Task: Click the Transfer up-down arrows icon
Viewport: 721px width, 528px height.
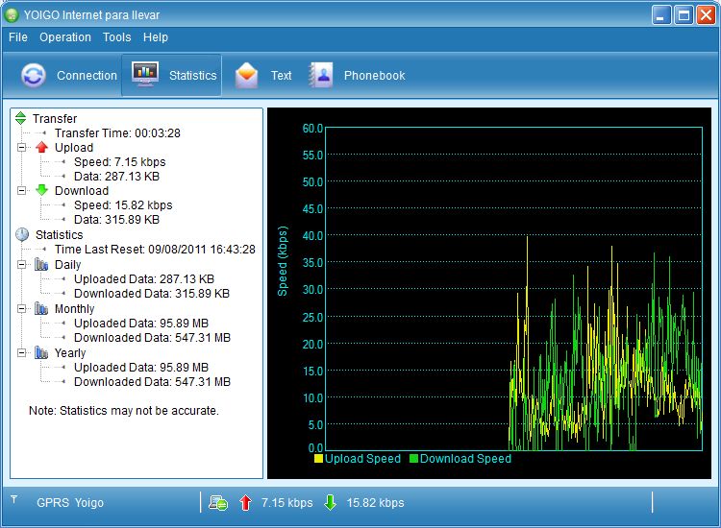Action: (21, 118)
